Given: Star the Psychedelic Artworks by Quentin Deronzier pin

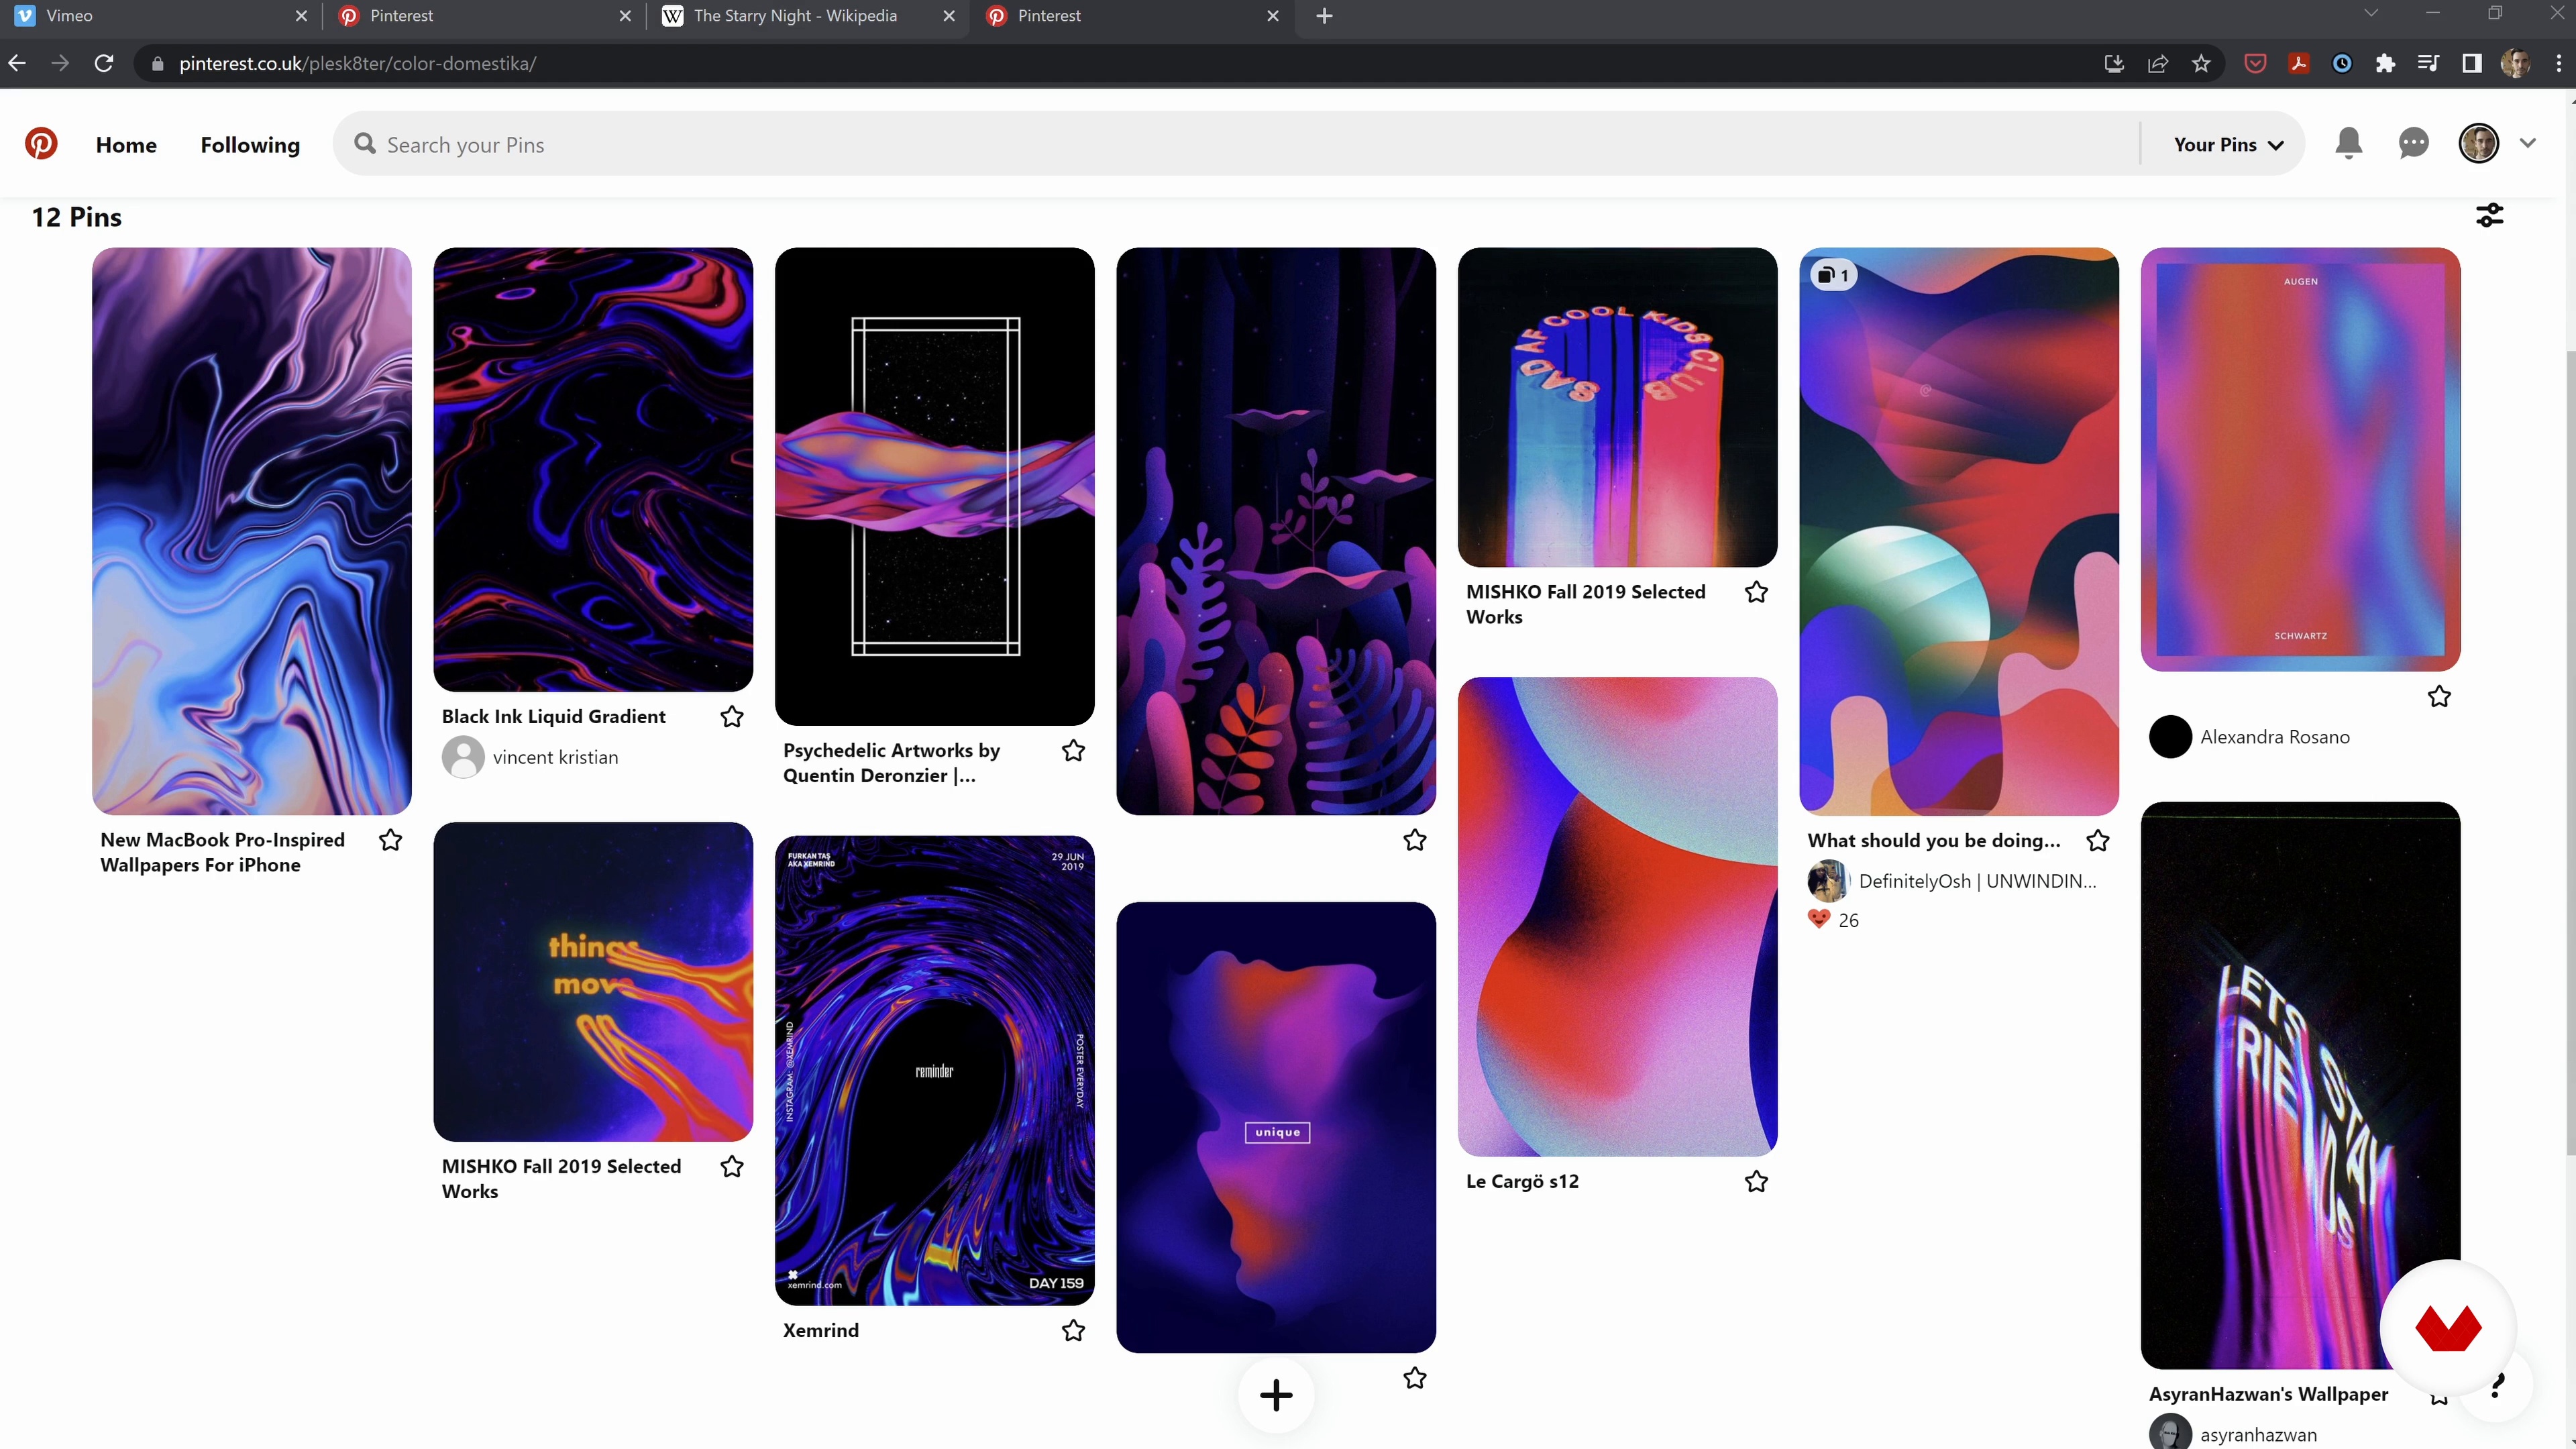Looking at the screenshot, I should pos(1073,750).
